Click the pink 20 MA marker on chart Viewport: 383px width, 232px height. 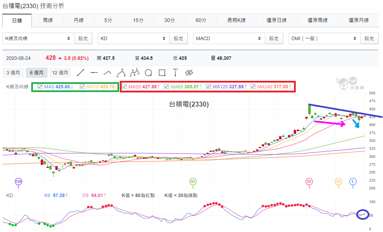coord(309,182)
